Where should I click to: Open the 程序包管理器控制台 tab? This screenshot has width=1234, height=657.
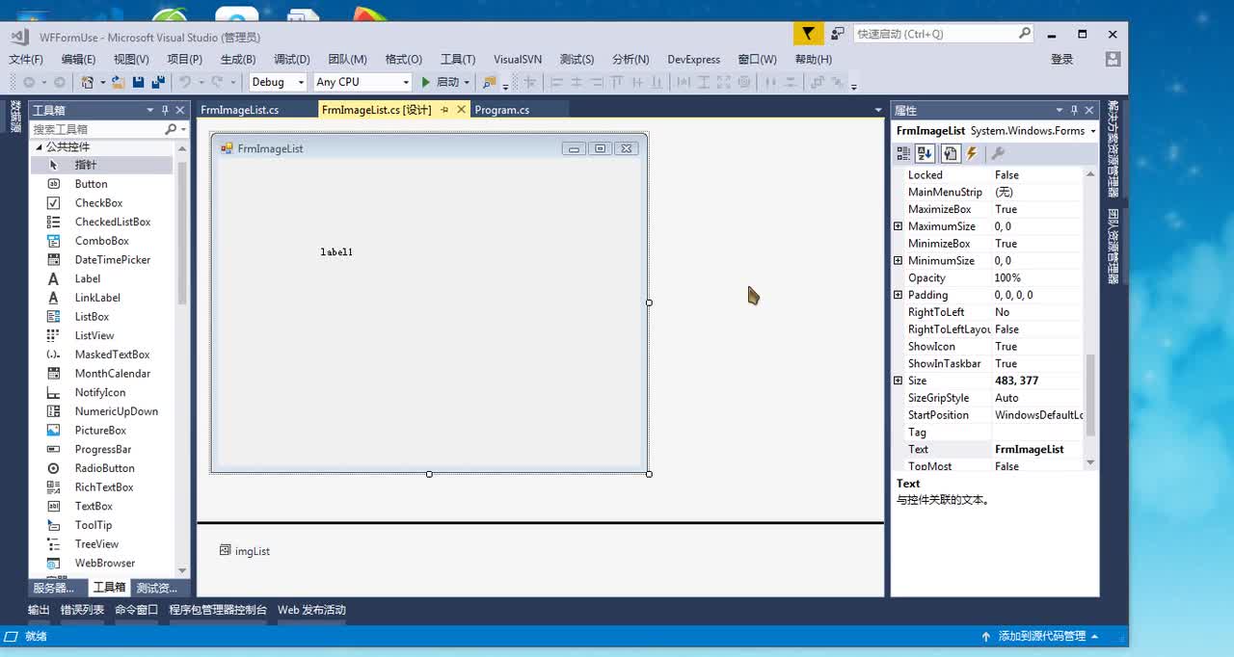[x=218, y=610]
